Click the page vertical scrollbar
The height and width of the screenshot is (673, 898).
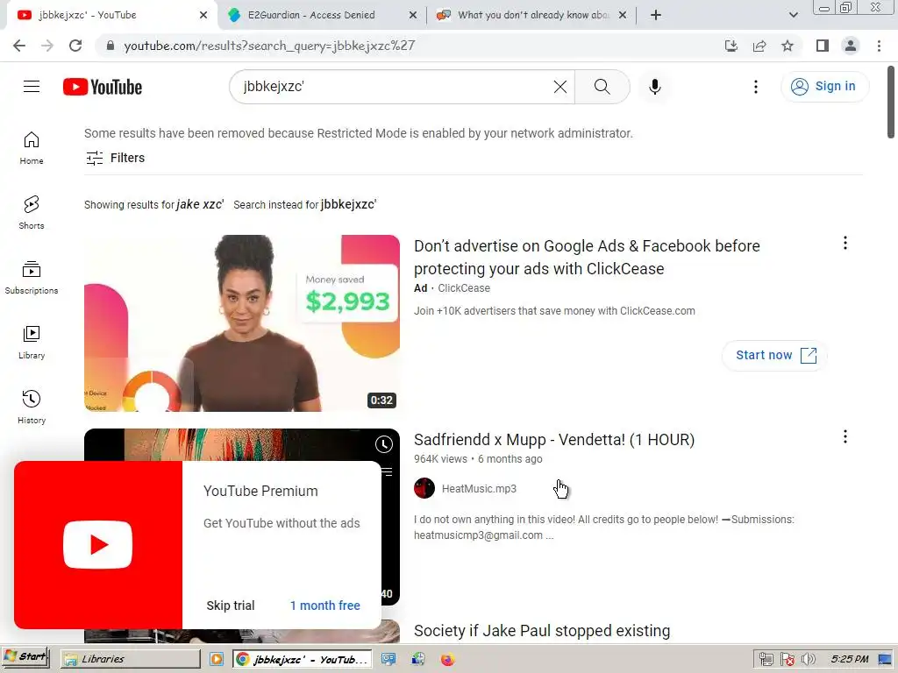[891, 102]
